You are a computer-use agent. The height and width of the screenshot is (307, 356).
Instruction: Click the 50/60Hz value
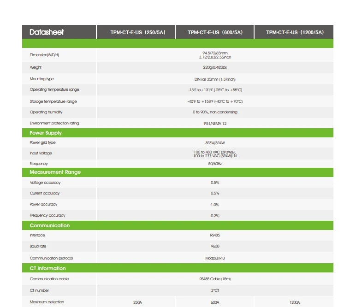(x=215, y=164)
